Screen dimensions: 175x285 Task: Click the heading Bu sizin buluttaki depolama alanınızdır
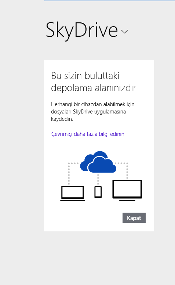point(94,82)
